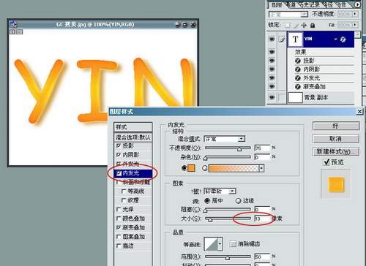Enable the lock image pixels brush icon
The image size is (366, 266).
point(296,25)
